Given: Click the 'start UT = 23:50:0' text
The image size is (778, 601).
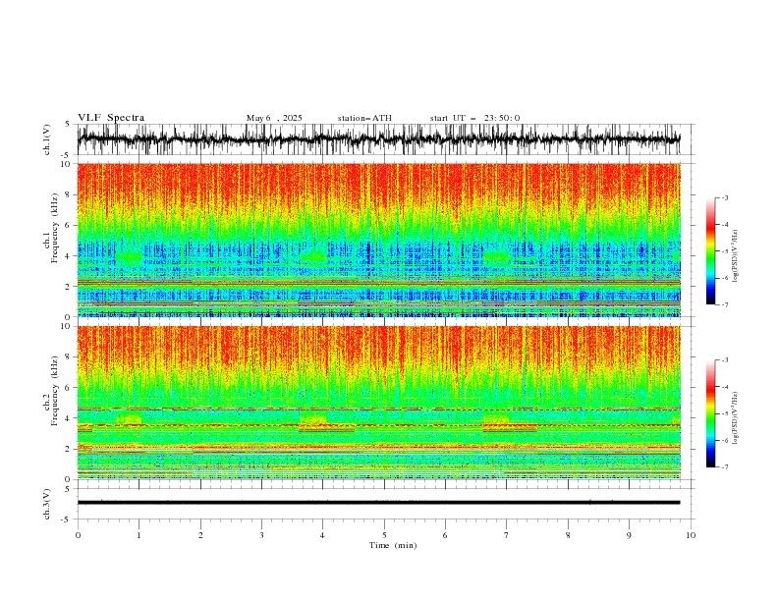Looking at the screenshot, I should 474,118.
